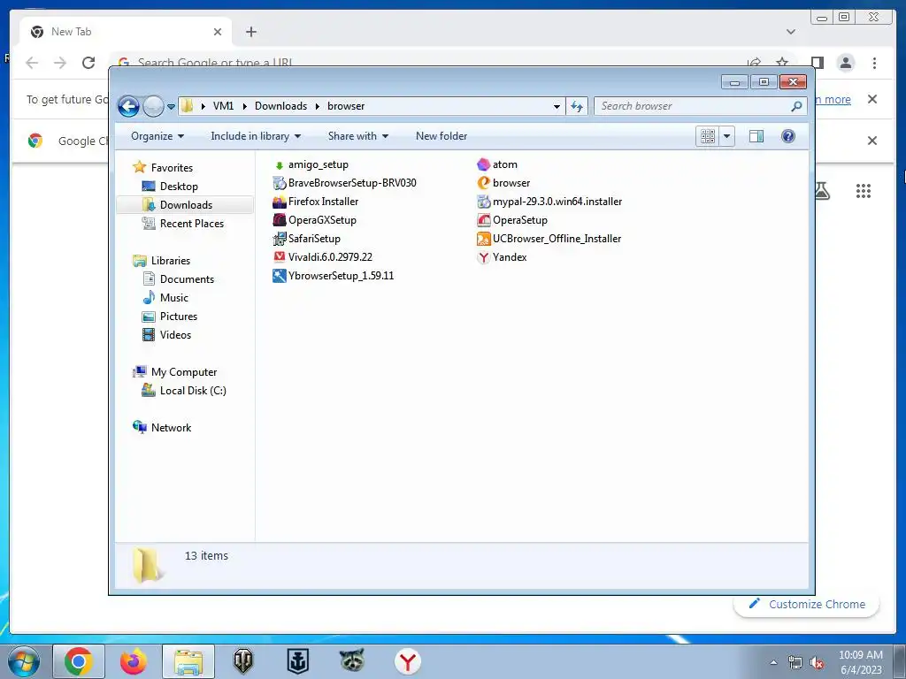Reload the Chrome page
The width and height of the screenshot is (906, 679).
88,63
